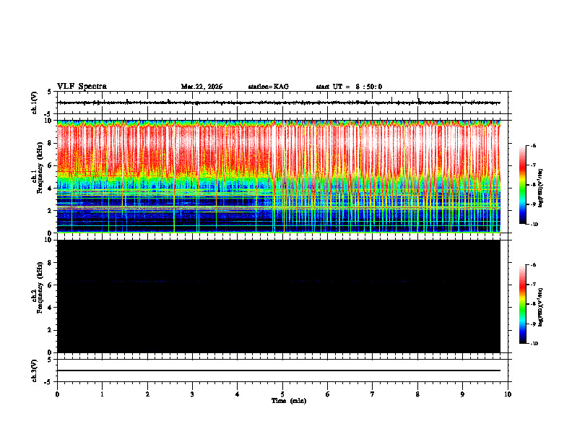Screen dimensions: 572x442
Task: Click the ch.1 frequency tick label '8'
Action: point(50,143)
